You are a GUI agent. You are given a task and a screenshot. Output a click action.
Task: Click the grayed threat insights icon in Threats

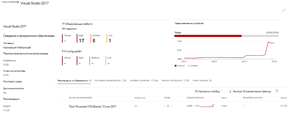165,106
